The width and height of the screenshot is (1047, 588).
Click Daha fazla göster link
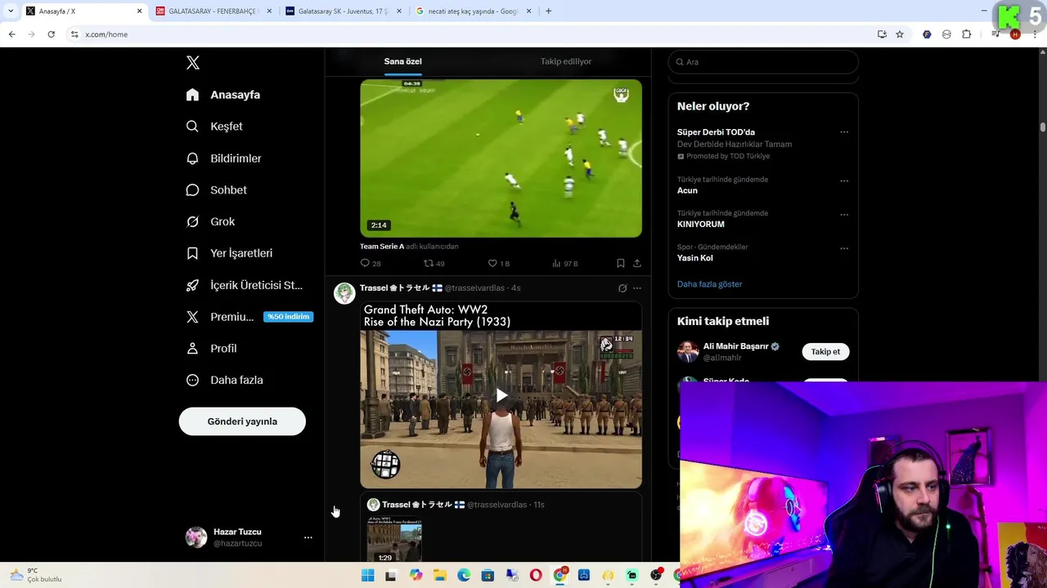pyautogui.click(x=709, y=284)
